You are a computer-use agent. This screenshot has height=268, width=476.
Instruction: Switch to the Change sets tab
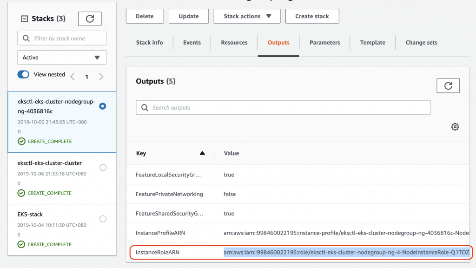421,42
